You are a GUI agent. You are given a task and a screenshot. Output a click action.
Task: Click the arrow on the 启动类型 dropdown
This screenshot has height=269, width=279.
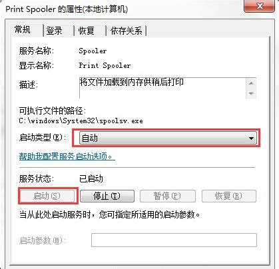[251, 138]
